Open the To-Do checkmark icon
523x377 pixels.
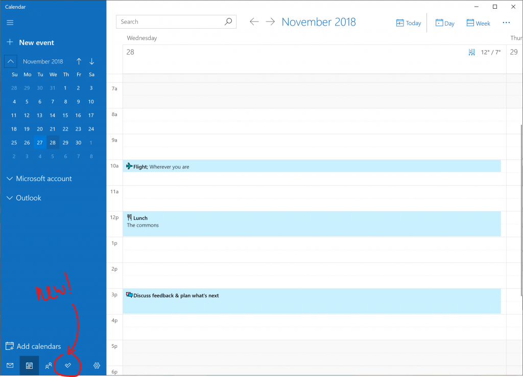[x=68, y=365]
